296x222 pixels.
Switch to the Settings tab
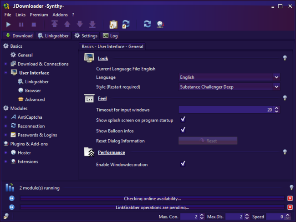coord(86,35)
